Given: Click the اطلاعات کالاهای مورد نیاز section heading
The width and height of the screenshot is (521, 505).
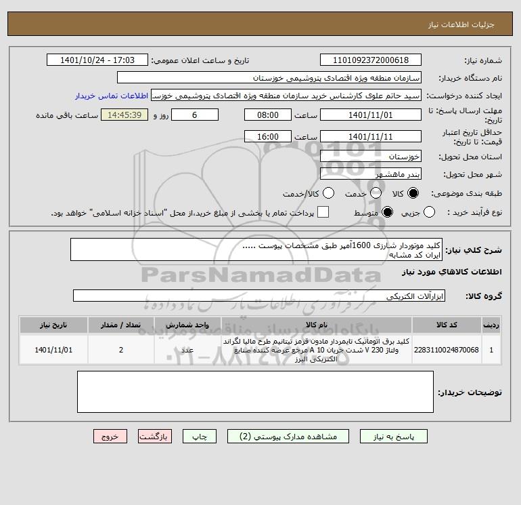Looking at the screenshot, I should [452, 272].
